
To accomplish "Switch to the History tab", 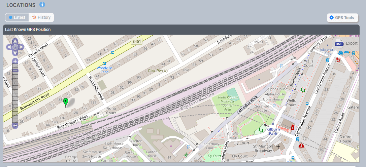I will (x=41, y=17).
